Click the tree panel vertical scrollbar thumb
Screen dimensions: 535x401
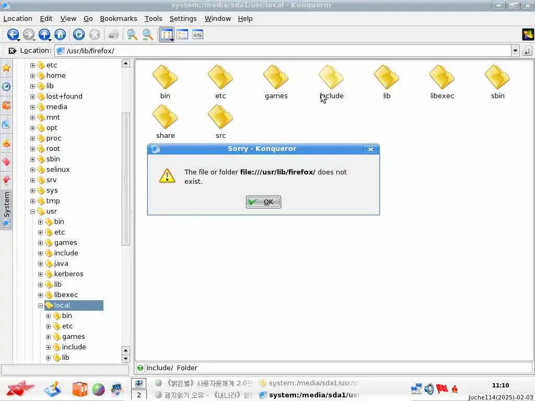[126, 179]
